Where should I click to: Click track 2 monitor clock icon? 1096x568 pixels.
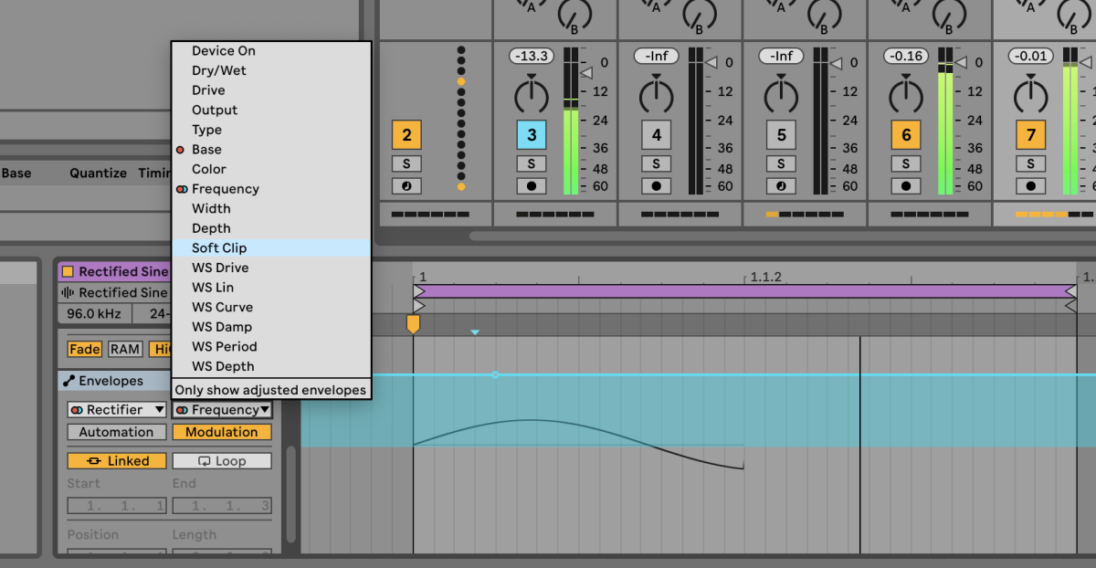pyautogui.click(x=406, y=185)
